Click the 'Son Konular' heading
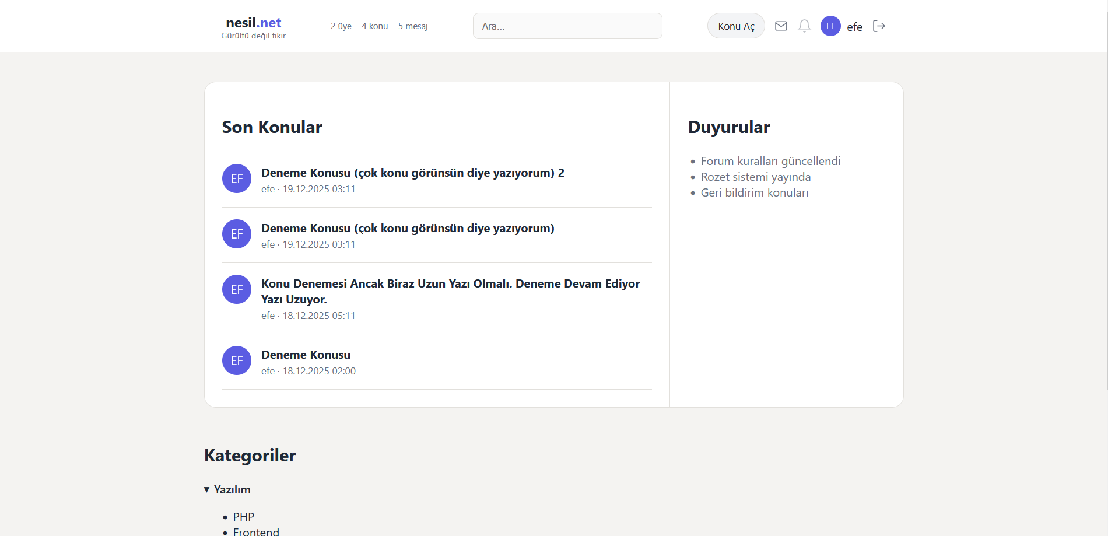The width and height of the screenshot is (1108, 536). coord(272,127)
